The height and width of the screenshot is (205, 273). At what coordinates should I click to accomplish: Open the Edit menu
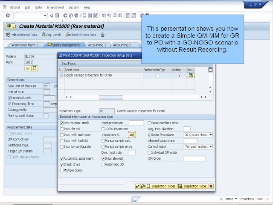pos(27,7)
